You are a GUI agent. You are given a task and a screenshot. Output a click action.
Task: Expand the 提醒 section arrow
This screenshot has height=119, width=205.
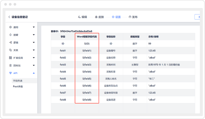point(34,35)
